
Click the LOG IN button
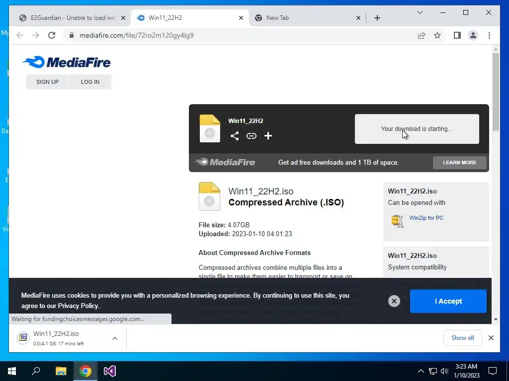tap(90, 82)
